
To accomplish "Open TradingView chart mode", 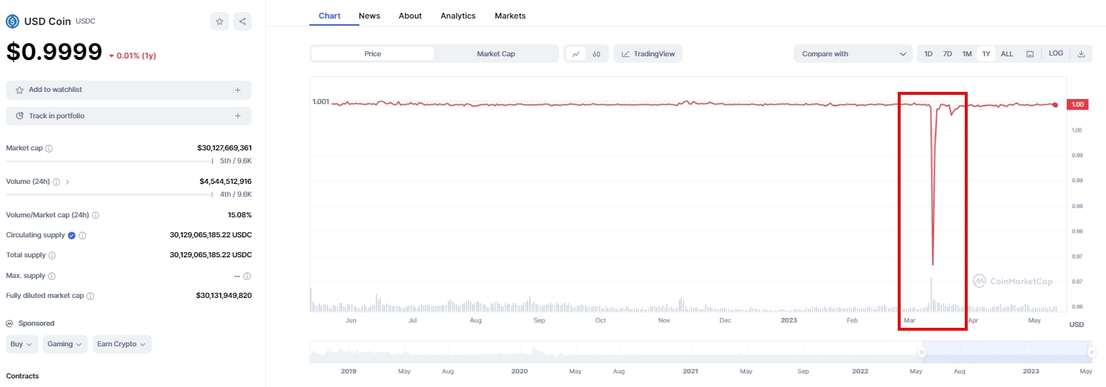I will [x=647, y=53].
